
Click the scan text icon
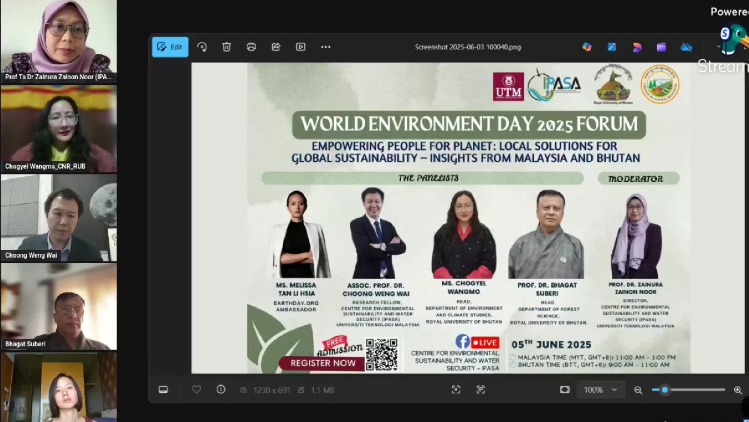481,390
